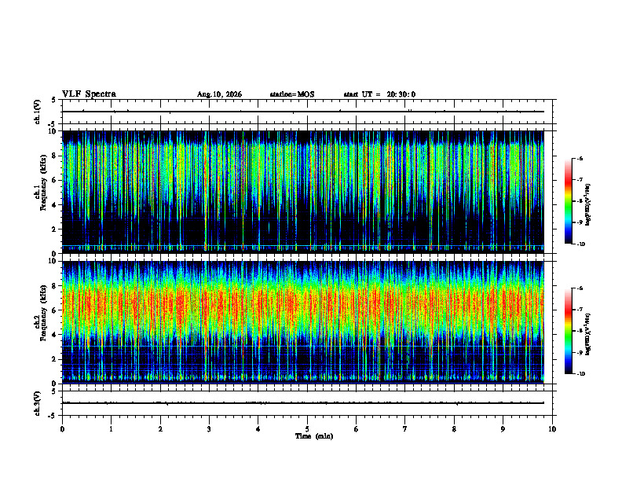
Task: Click the "VLF Spectra" plot title
Action: point(89,94)
